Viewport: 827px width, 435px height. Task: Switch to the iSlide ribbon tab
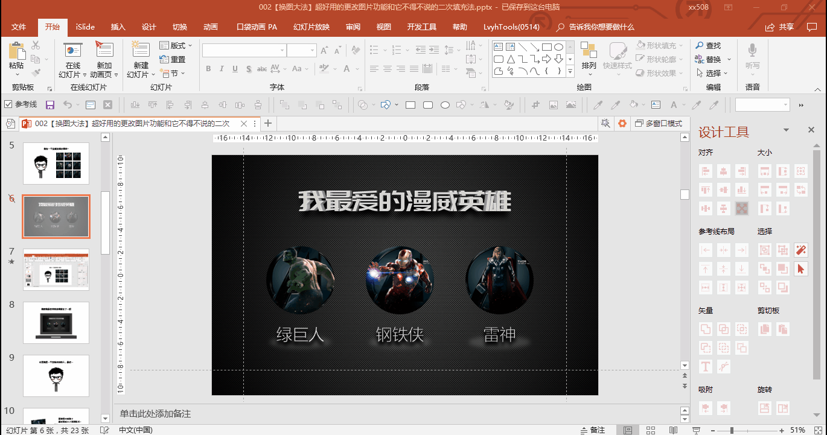[85, 27]
